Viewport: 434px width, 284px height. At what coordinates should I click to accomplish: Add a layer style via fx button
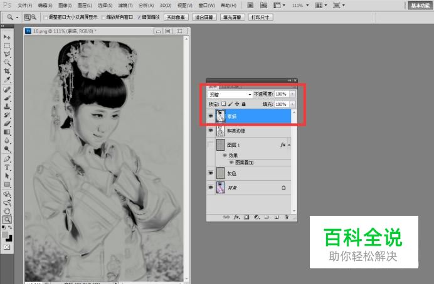coord(236,217)
